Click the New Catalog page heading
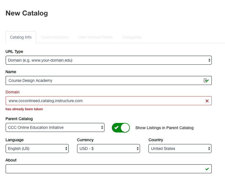The width and height of the screenshot is (225, 182). click(27, 13)
